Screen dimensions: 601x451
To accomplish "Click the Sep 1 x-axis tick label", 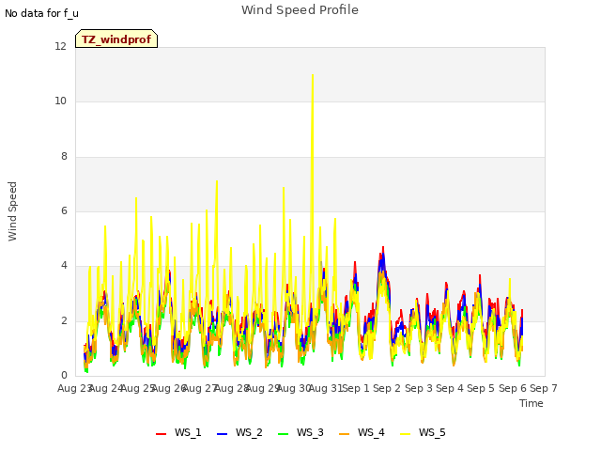I will point(356,388).
